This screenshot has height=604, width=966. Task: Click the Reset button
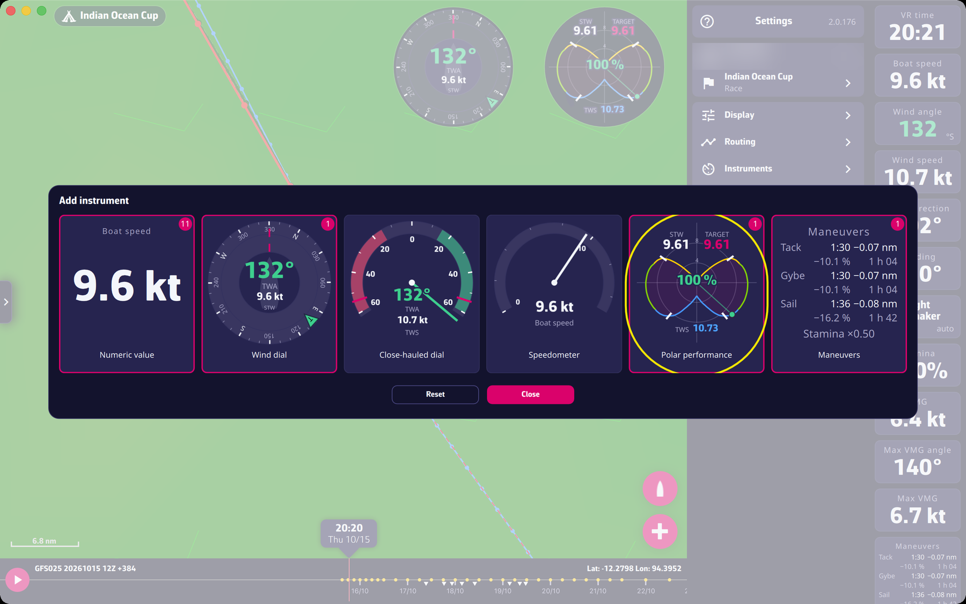pos(435,394)
